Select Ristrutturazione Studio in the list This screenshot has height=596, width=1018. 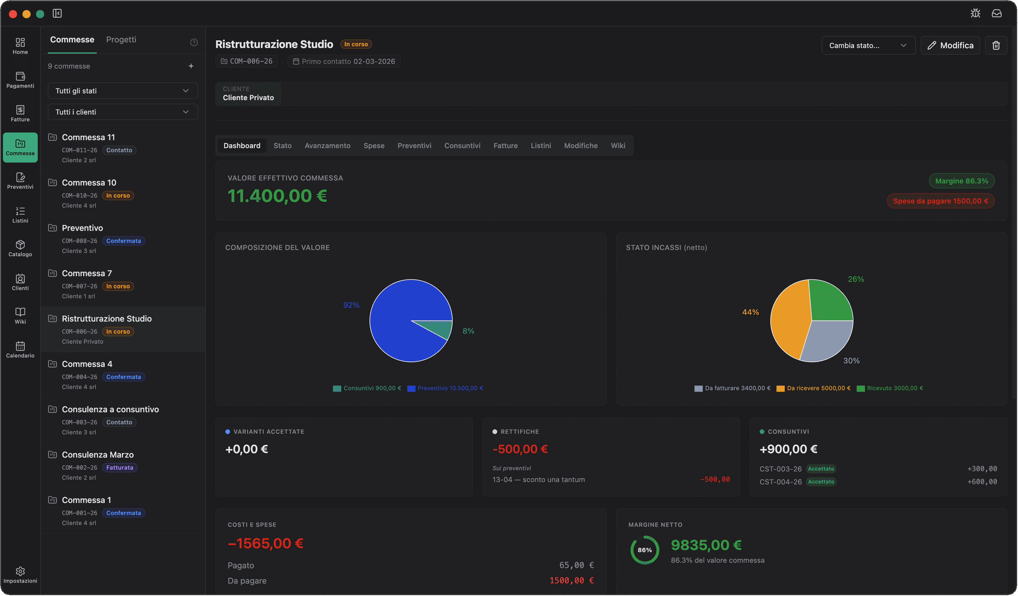pyautogui.click(x=123, y=330)
